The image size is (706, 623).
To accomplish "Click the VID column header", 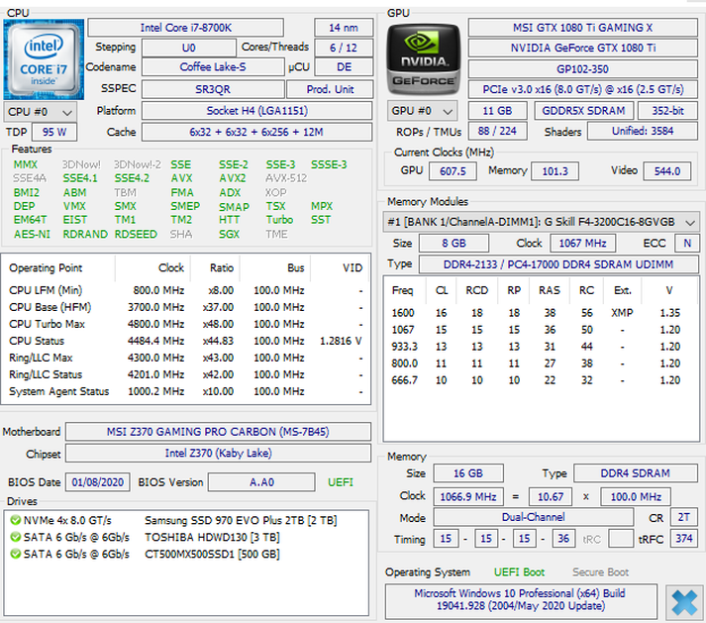I will [x=353, y=268].
